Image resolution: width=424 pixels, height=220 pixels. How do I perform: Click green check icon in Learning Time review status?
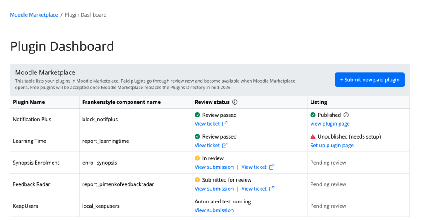(198, 136)
